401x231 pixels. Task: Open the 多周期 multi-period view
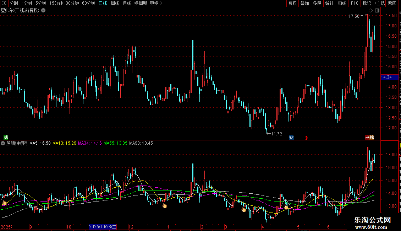coord(141,3)
